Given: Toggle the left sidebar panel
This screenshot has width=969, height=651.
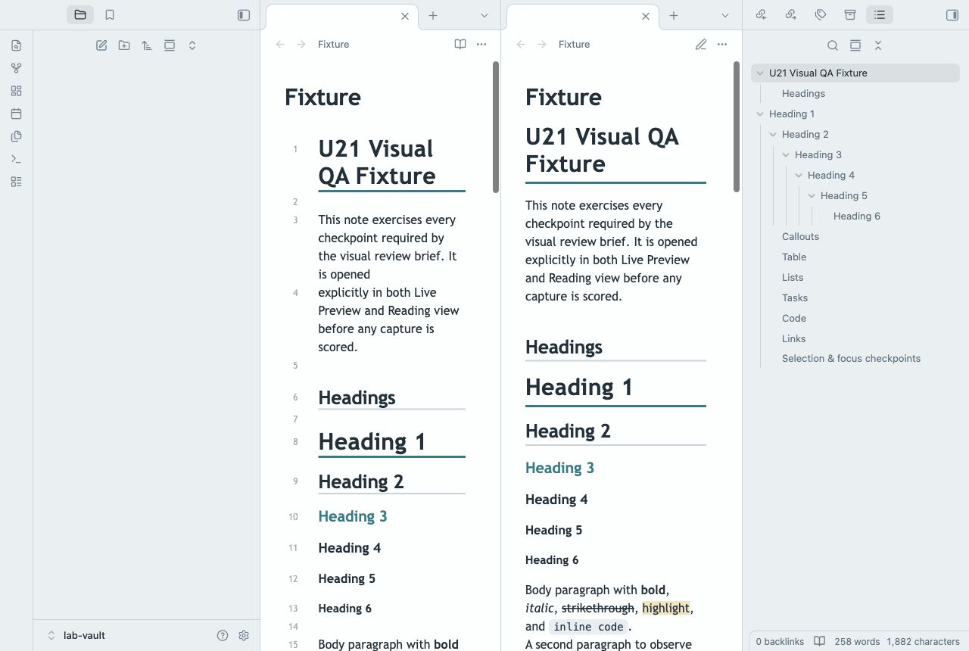Looking at the screenshot, I should tap(244, 14).
